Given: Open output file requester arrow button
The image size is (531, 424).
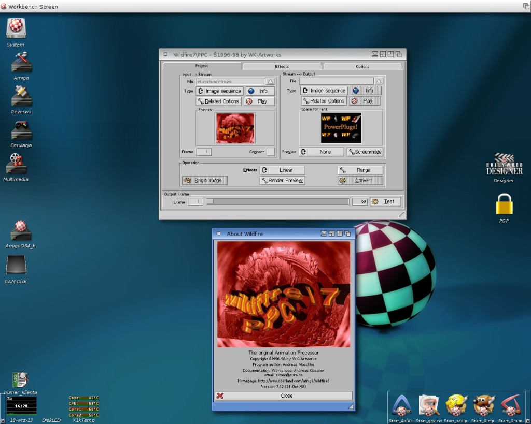Looking at the screenshot, I should coord(379,81).
